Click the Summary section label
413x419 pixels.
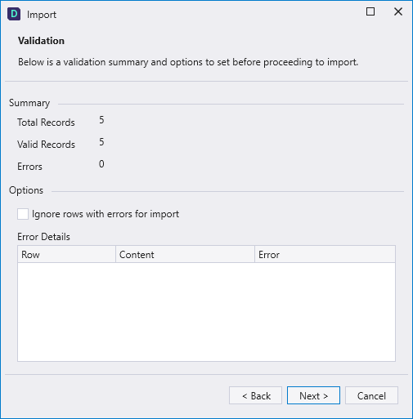[29, 103]
